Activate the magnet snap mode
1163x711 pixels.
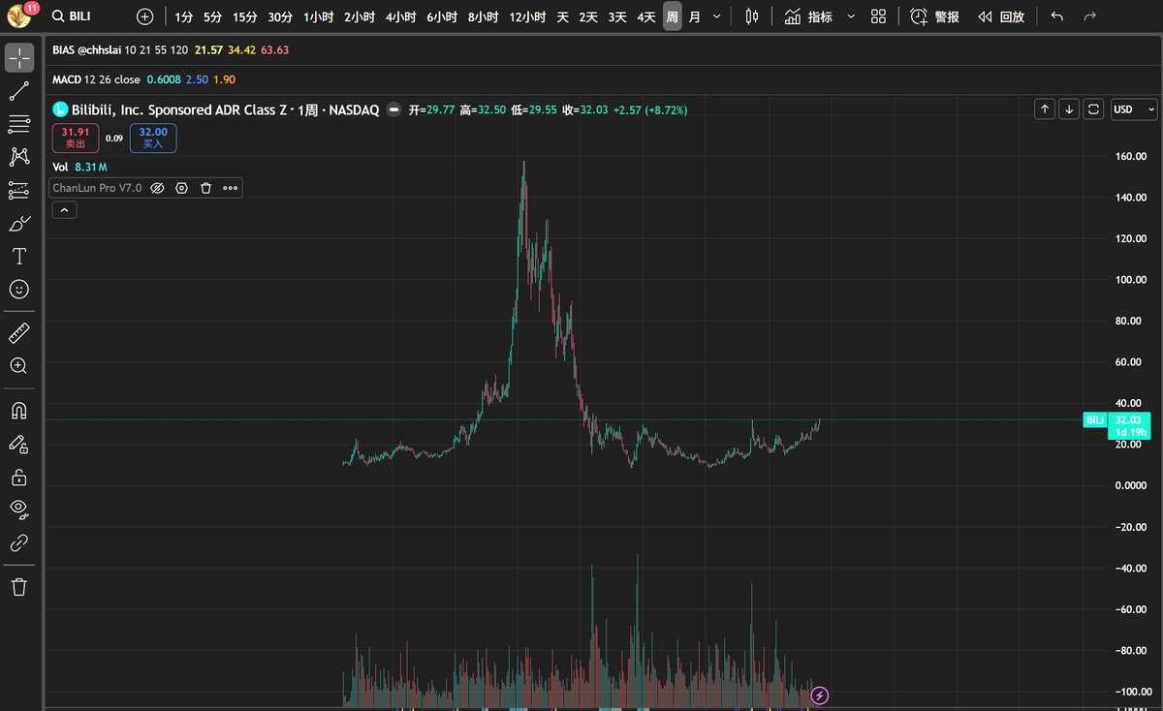19,410
